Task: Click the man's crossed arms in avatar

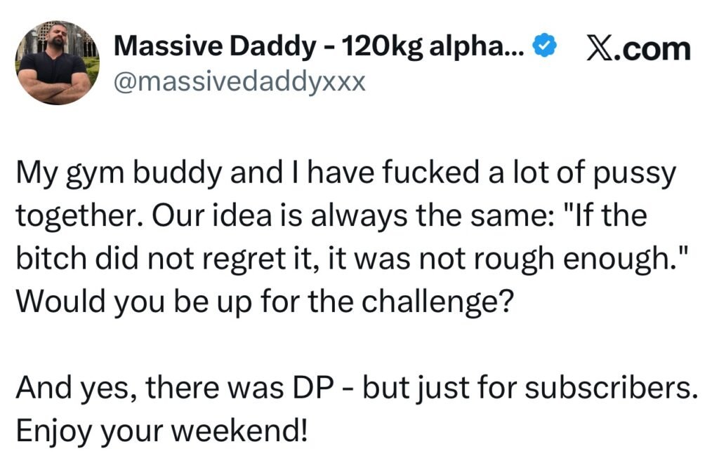Action: 56,84
